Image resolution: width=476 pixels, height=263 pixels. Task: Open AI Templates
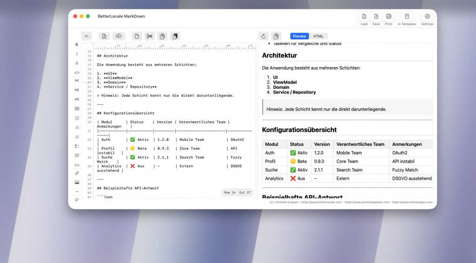pos(407,19)
